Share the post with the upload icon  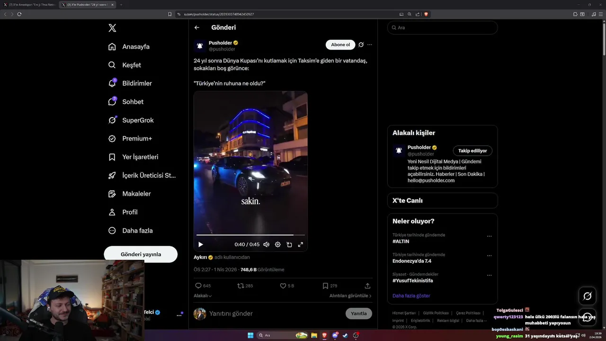click(367, 286)
